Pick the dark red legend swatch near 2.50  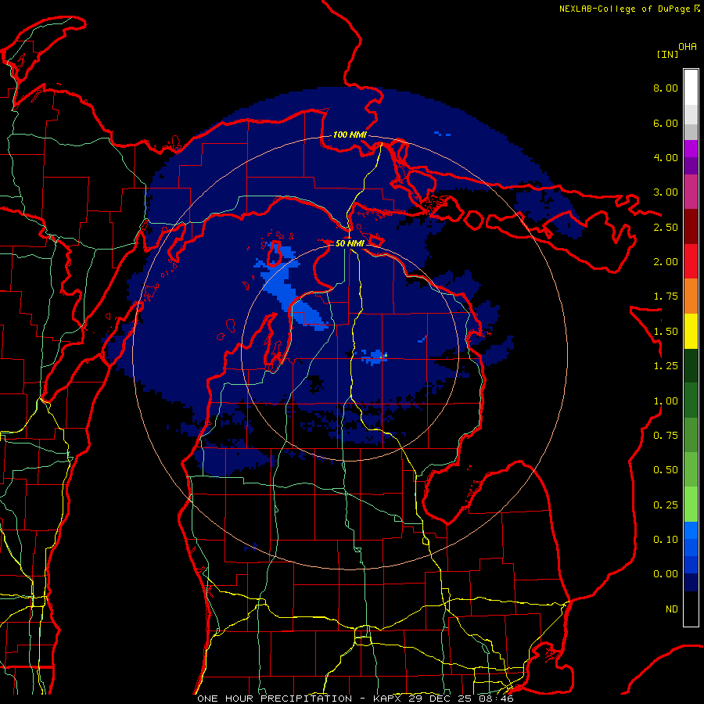(x=691, y=227)
